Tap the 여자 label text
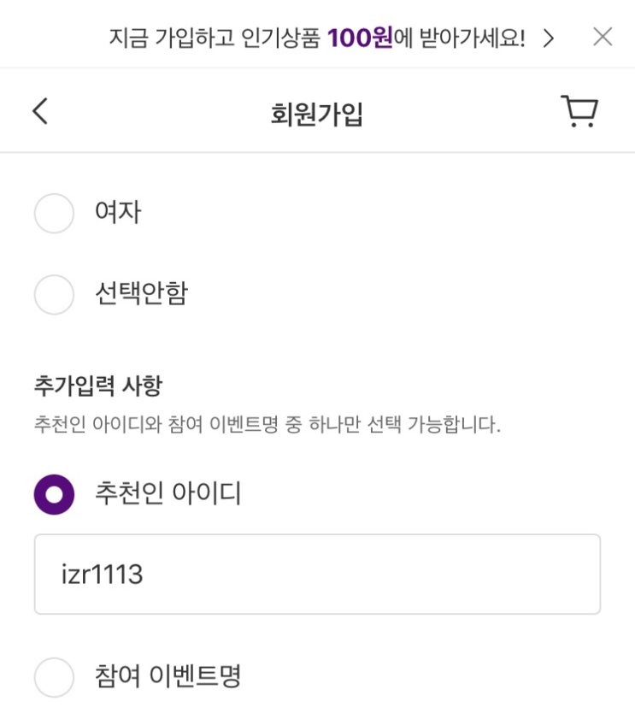Image resolution: width=635 pixels, height=725 pixels. click(118, 213)
